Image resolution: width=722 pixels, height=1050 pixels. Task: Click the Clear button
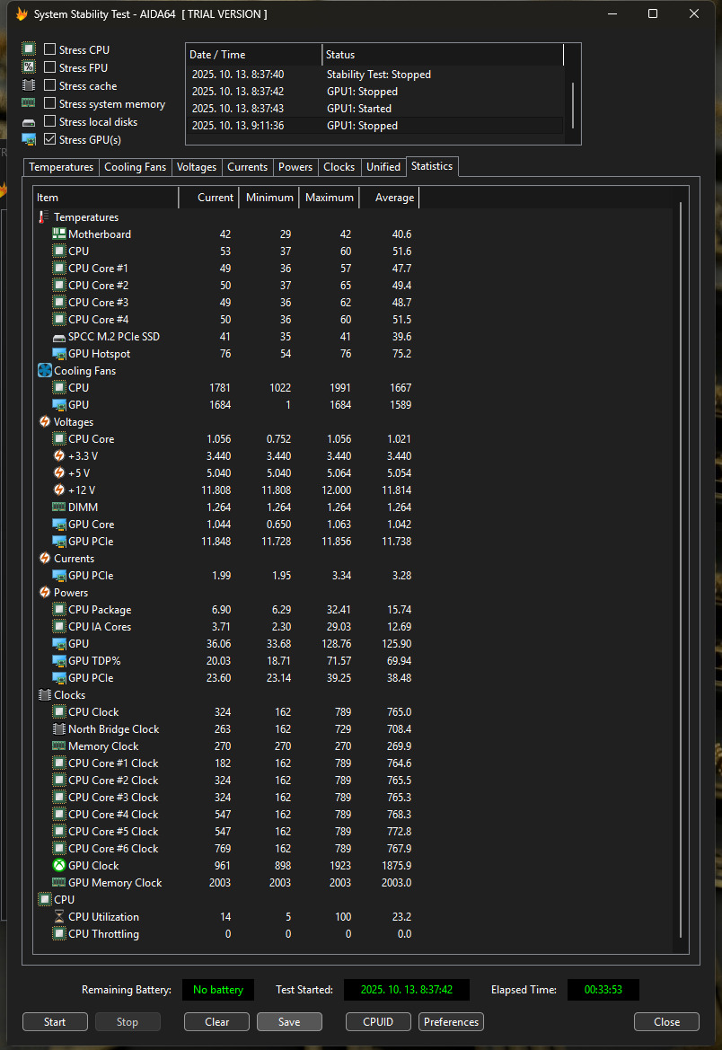tap(217, 1022)
